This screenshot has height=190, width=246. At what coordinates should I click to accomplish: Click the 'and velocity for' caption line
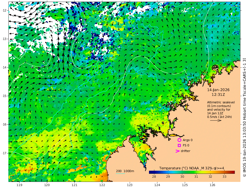219,110
